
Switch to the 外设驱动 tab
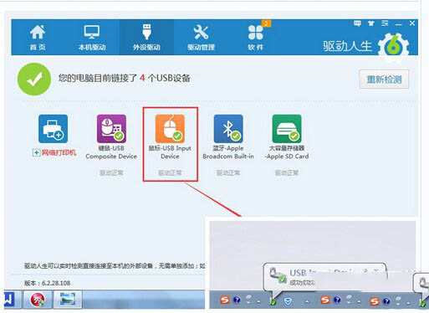coord(146,38)
